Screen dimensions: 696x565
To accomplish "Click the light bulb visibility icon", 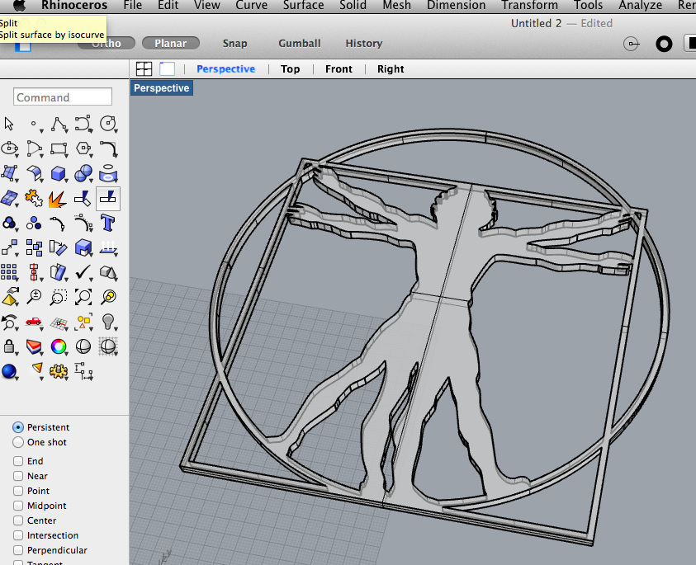I will [x=108, y=322].
